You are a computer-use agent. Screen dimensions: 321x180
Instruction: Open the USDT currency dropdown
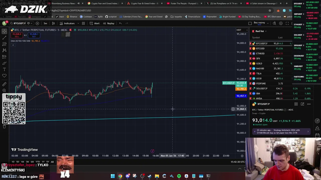pos(242,30)
